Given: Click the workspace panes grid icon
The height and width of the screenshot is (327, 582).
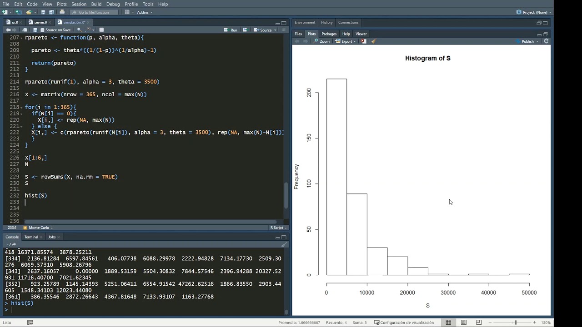Looking at the screenshot, I should tap(127, 12).
